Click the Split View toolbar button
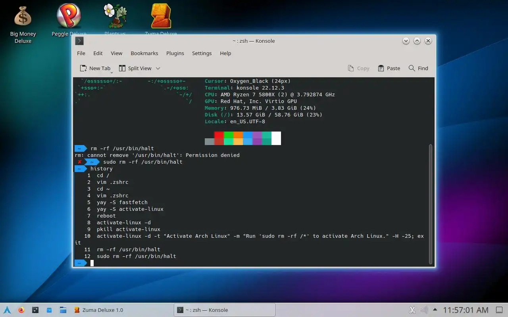Viewport: 508px width, 317px height. click(x=135, y=68)
